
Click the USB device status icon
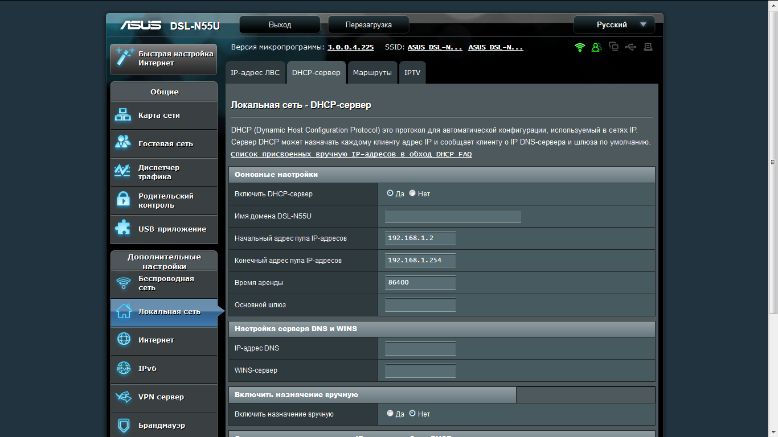coord(630,48)
